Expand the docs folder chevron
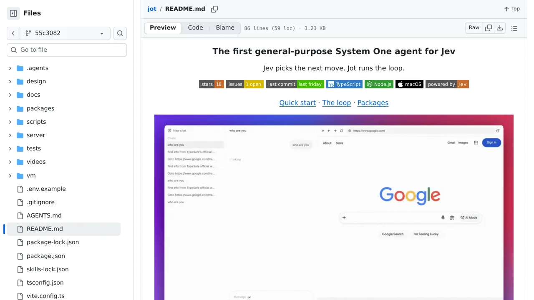 point(10,95)
